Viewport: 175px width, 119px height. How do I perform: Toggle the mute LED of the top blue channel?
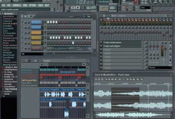pyautogui.click(x=23, y=22)
